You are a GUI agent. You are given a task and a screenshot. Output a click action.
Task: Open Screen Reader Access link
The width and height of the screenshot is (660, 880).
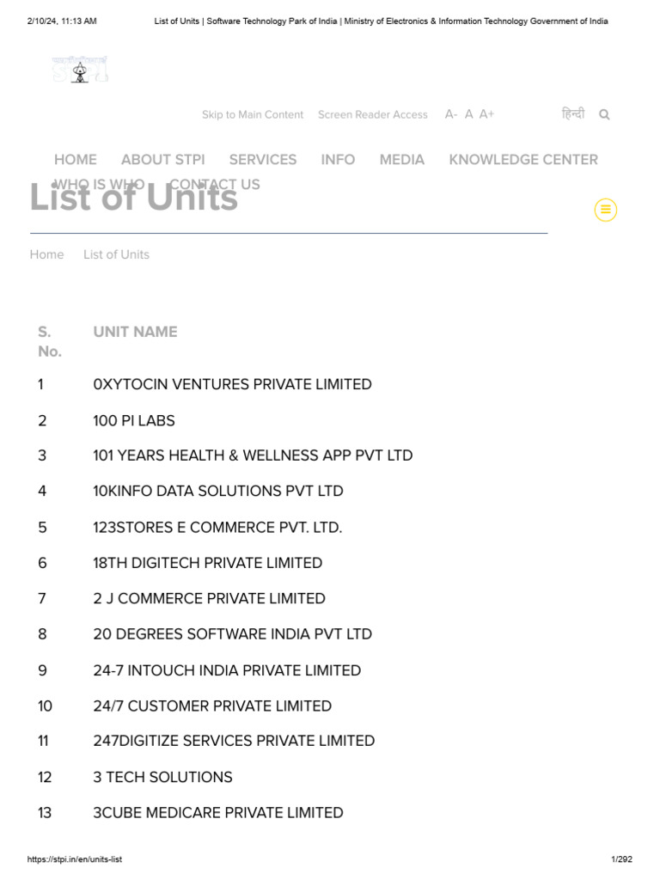pos(372,114)
